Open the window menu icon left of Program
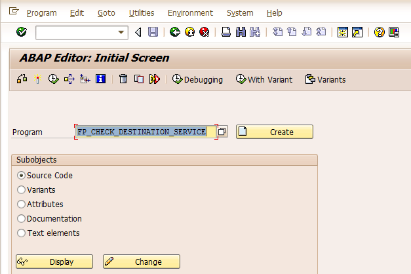 [14, 11]
